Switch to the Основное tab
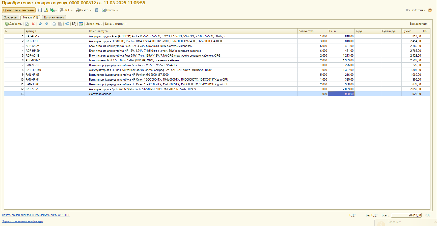Image resolution: width=437 pixels, height=226 pixels. [x=10, y=17]
